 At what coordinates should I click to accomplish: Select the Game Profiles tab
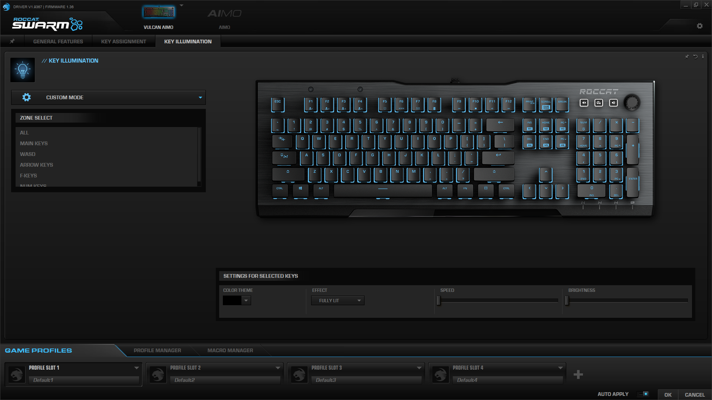(x=39, y=350)
